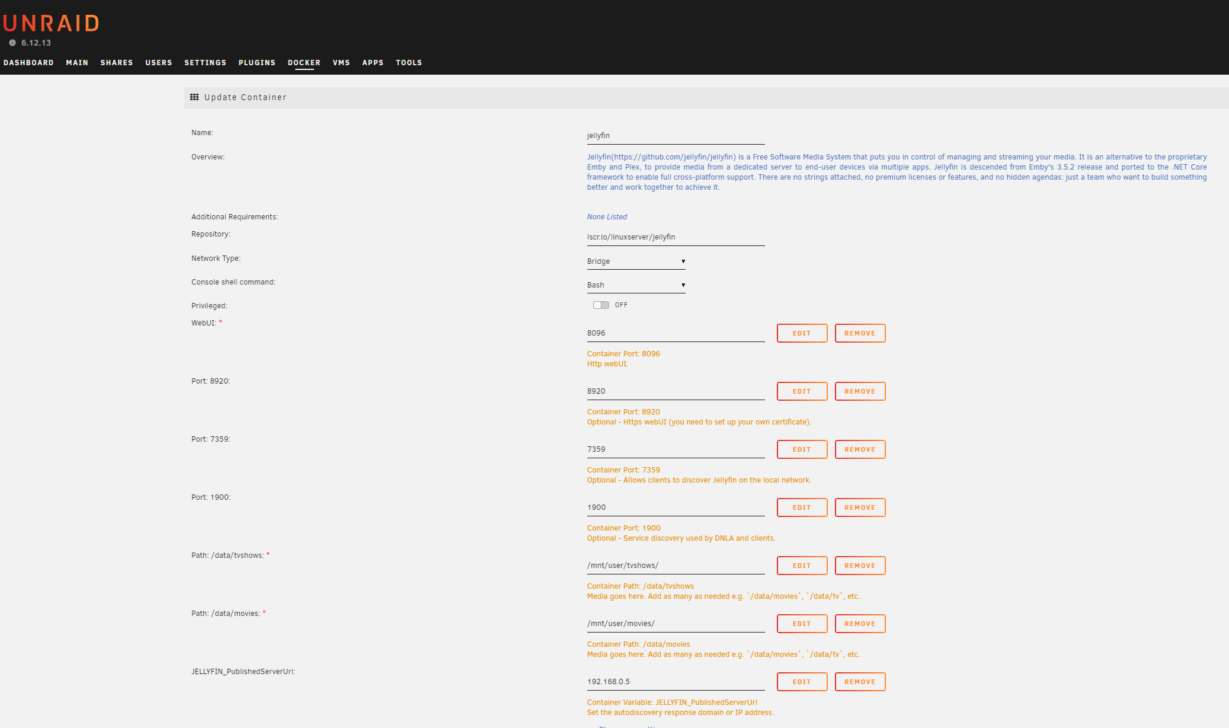Switch to the Plugins menu
1229x728 pixels.
(x=257, y=63)
